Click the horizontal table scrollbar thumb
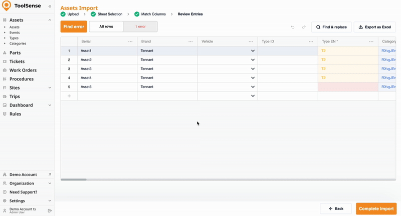This screenshot has width=401, height=216. click(74, 179)
